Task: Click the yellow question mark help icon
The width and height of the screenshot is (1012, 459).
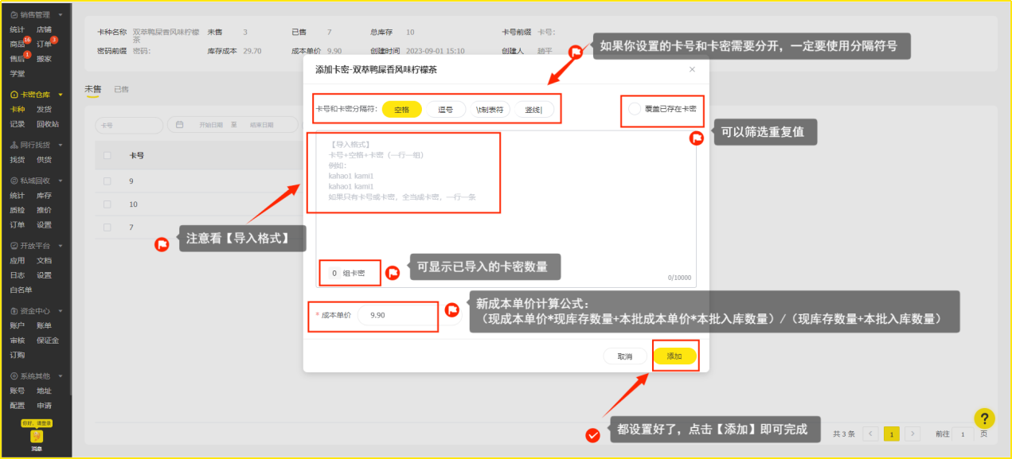Action: tap(985, 418)
